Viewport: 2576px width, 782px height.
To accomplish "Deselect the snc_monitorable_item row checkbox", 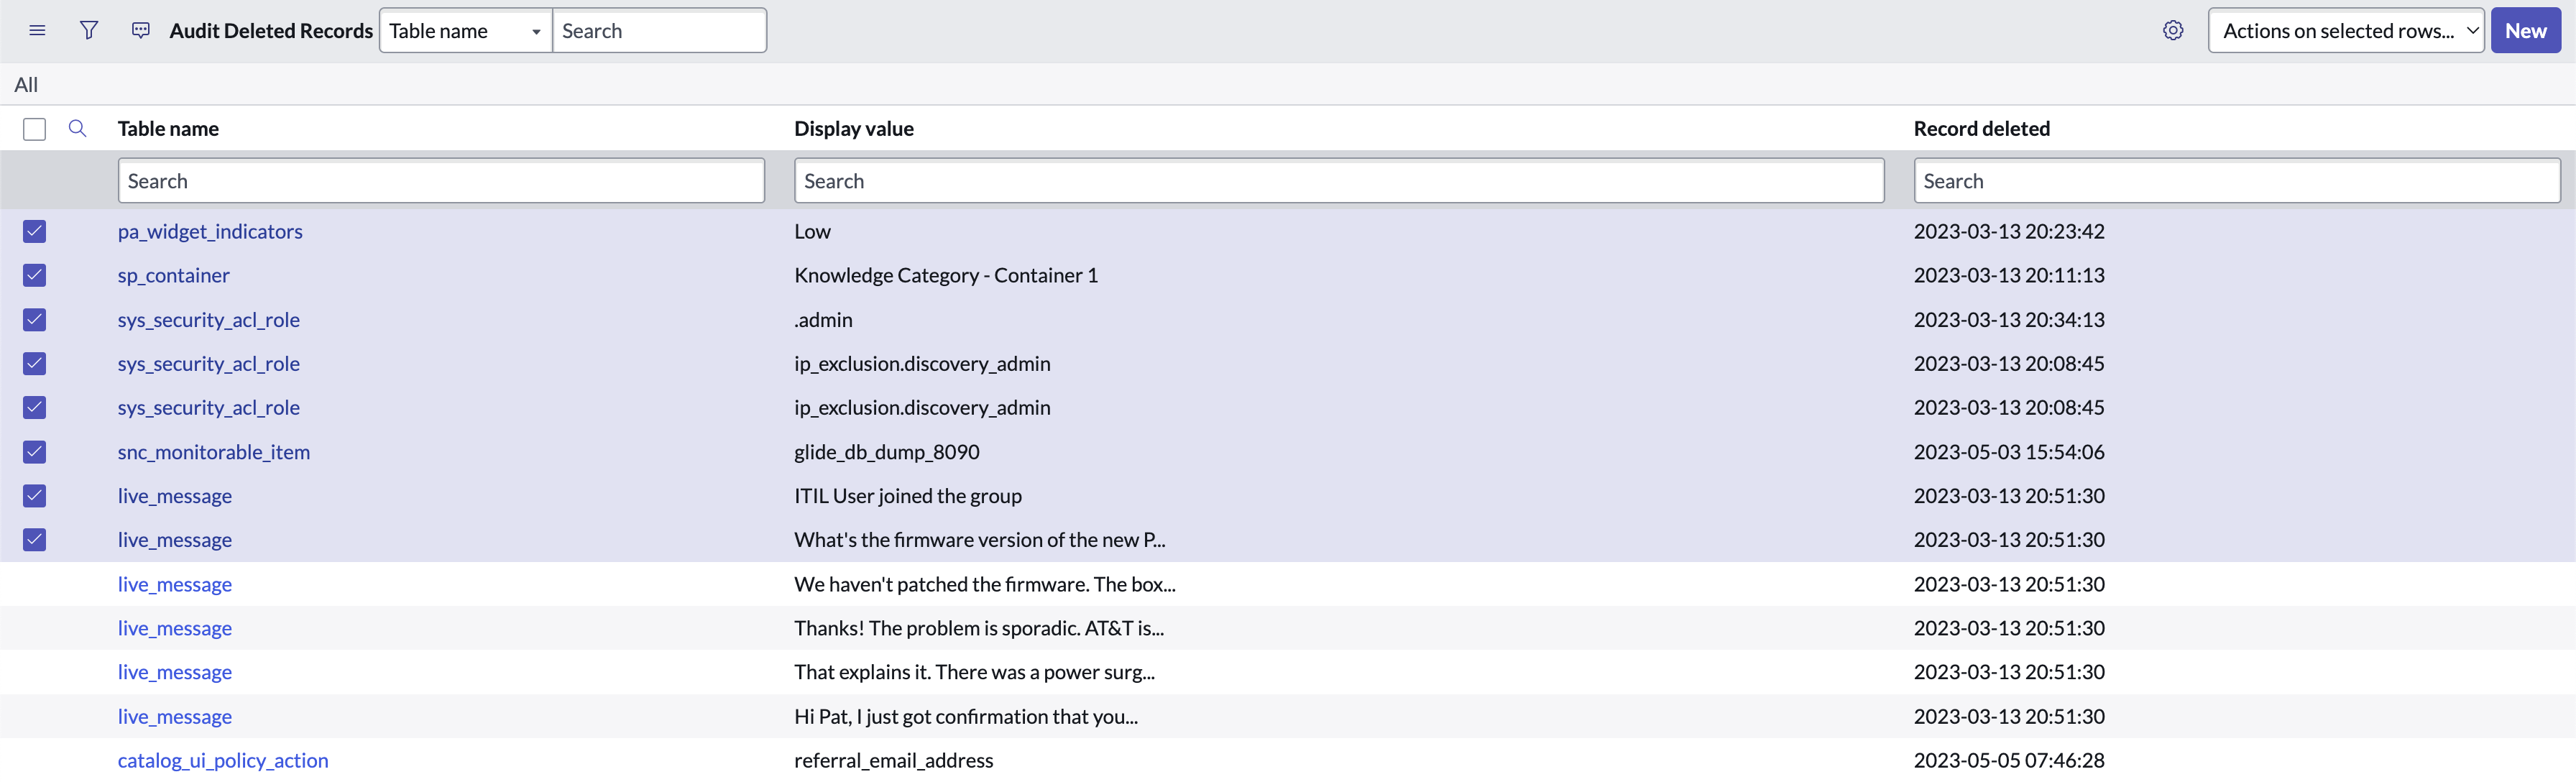I will [x=34, y=452].
